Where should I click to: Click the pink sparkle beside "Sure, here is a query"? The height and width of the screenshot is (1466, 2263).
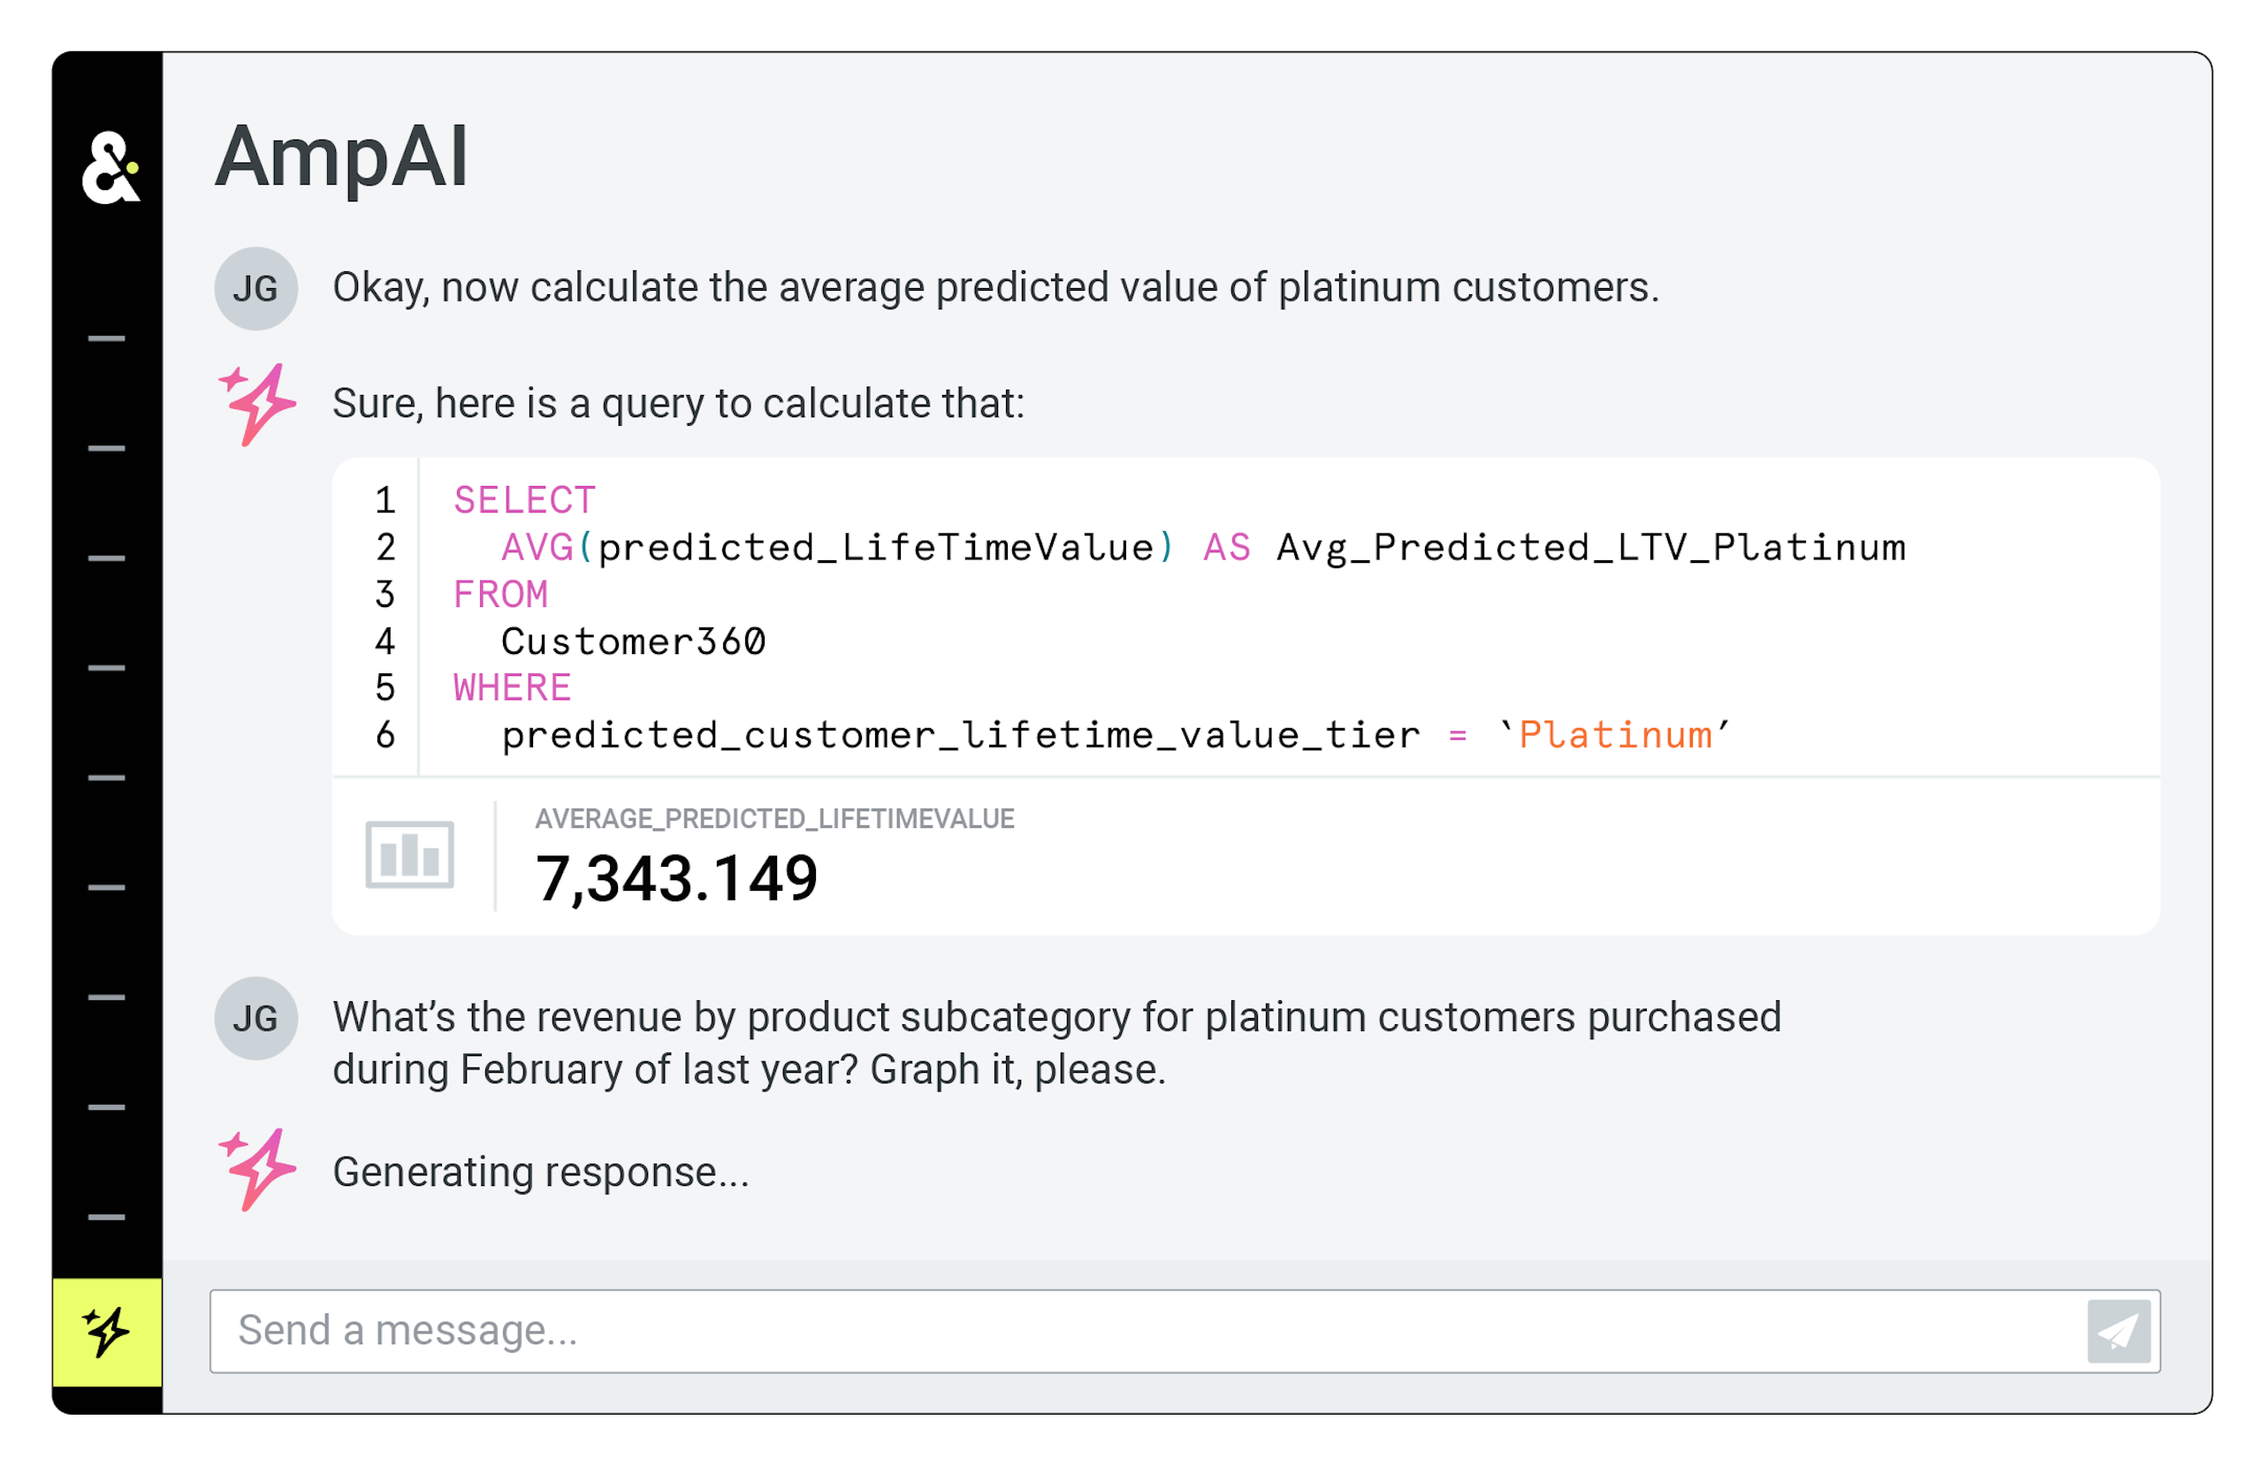(x=257, y=404)
